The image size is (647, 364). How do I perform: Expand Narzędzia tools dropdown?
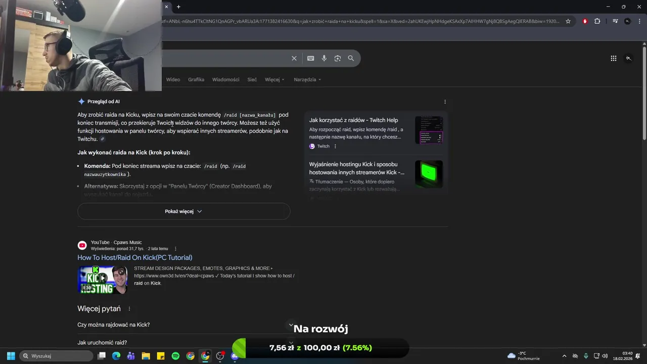click(x=307, y=79)
